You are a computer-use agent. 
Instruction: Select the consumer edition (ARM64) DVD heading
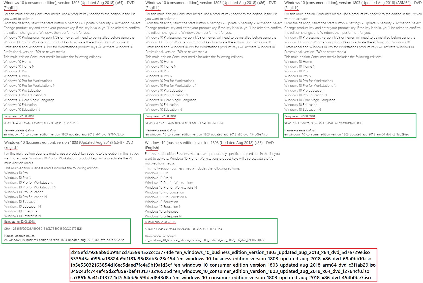[x=353, y=5]
